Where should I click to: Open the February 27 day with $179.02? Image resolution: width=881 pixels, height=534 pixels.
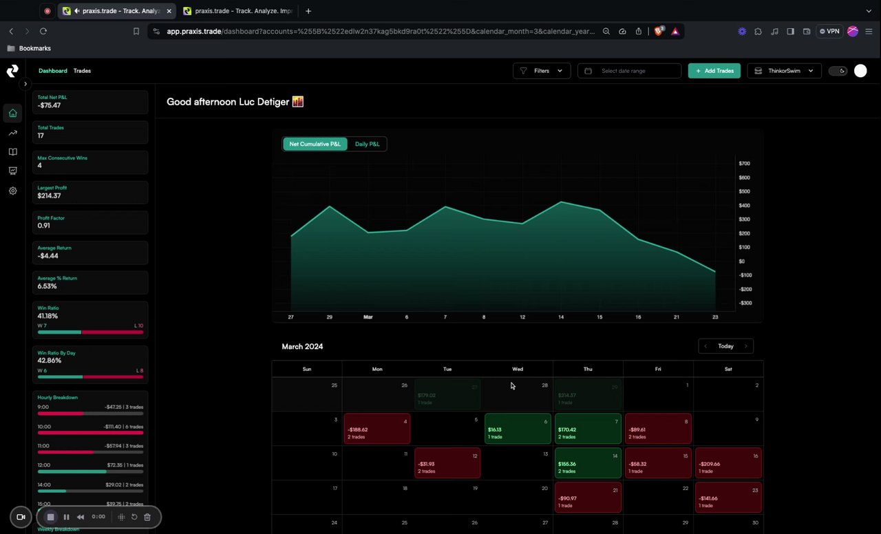coord(447,394)
